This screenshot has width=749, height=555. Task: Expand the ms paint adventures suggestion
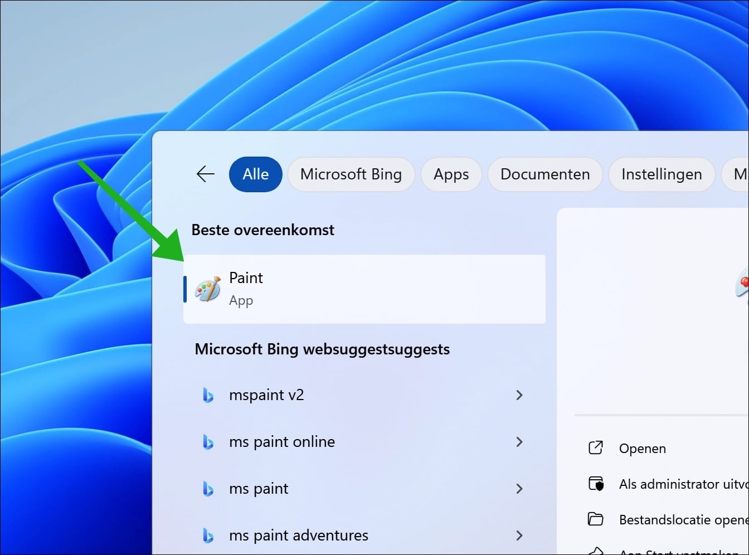[x=519, y=535]
